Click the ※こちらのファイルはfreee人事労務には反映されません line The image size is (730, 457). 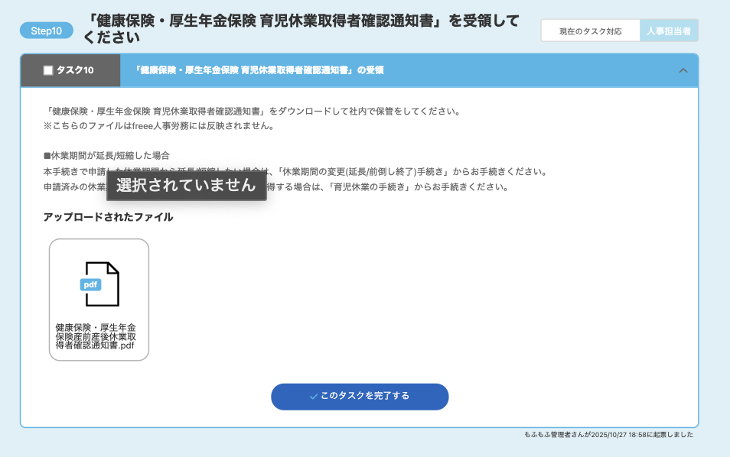tap(158, 126)
